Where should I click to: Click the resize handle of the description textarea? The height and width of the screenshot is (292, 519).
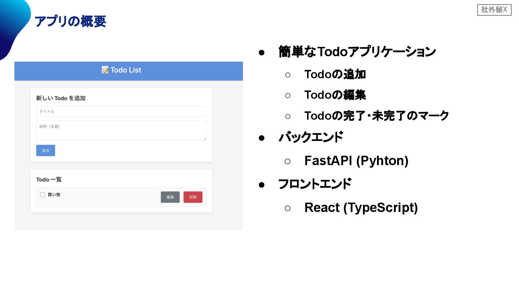coord(205,138)
